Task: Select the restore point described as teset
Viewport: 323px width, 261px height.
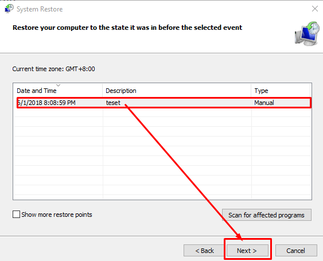Action: pos(113,103)
